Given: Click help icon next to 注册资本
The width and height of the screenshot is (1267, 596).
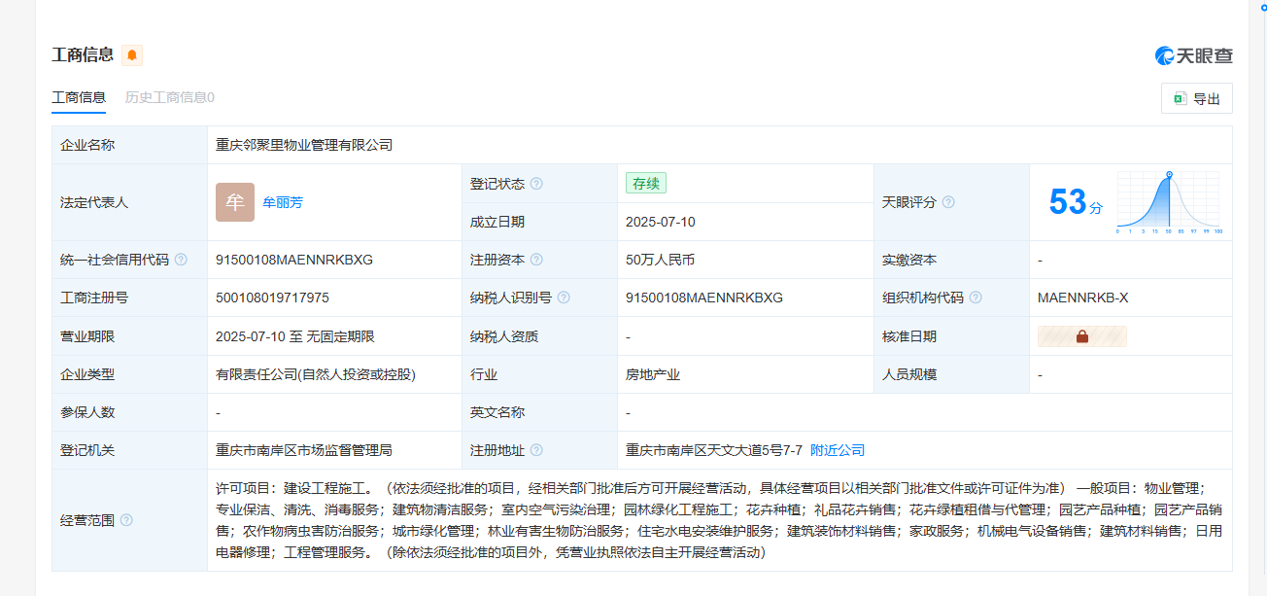Looking at the screenshot, I should [536, 260].
